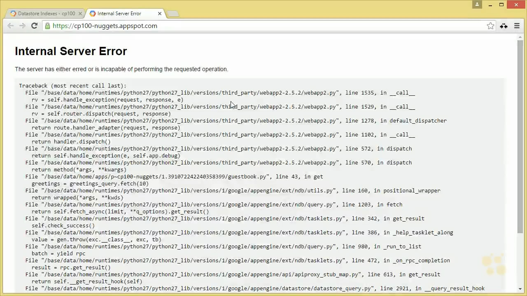Viewport: 527px width, 296px height.
Task: Click the 'self.check_success()' line
Action: pos(63,226)
